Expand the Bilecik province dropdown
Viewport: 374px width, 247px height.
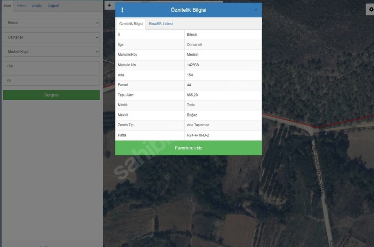(51, 23)
